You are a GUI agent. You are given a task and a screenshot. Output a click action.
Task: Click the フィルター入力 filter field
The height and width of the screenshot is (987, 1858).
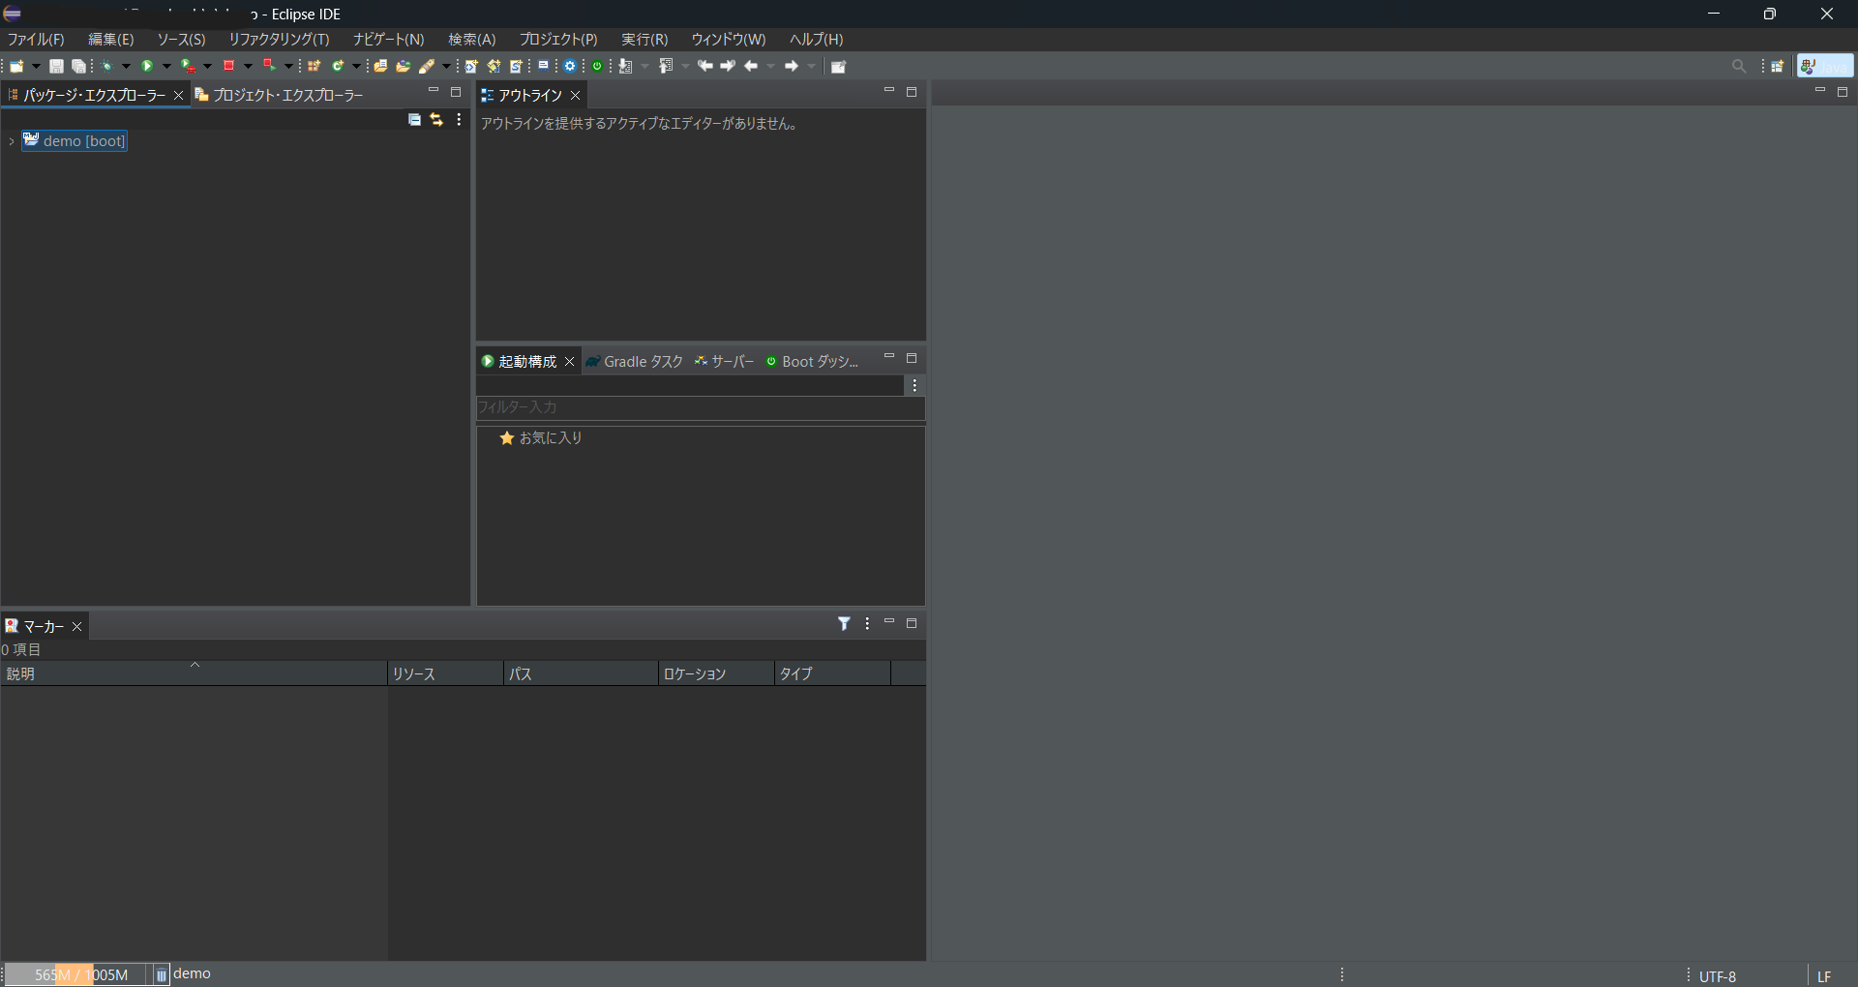pyautogui.click(x=701, y=407)
